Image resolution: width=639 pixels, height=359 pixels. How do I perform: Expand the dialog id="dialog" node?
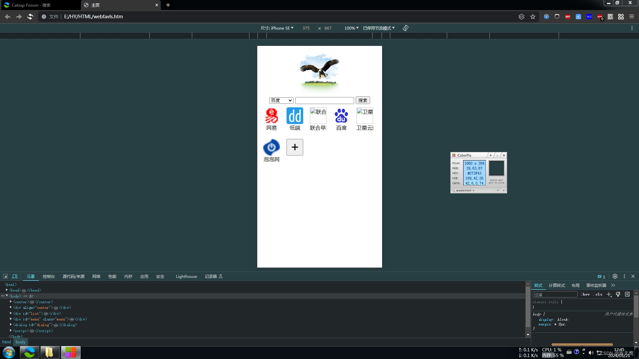point(11,325)
